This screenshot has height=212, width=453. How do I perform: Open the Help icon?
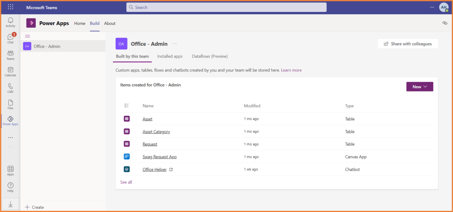pos(10,187)
